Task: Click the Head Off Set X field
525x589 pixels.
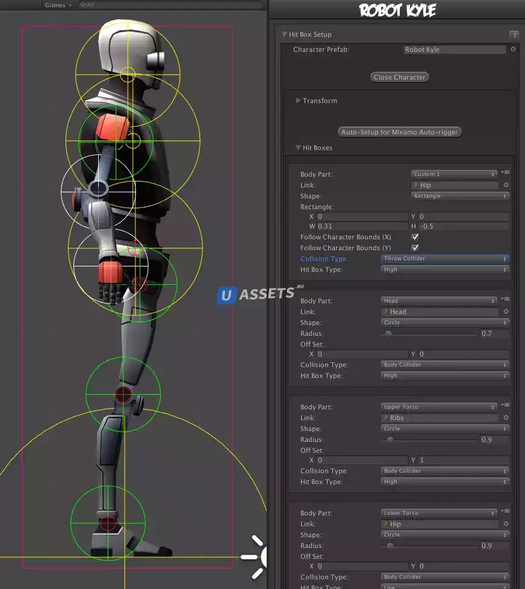Action: tap(362, 354)
